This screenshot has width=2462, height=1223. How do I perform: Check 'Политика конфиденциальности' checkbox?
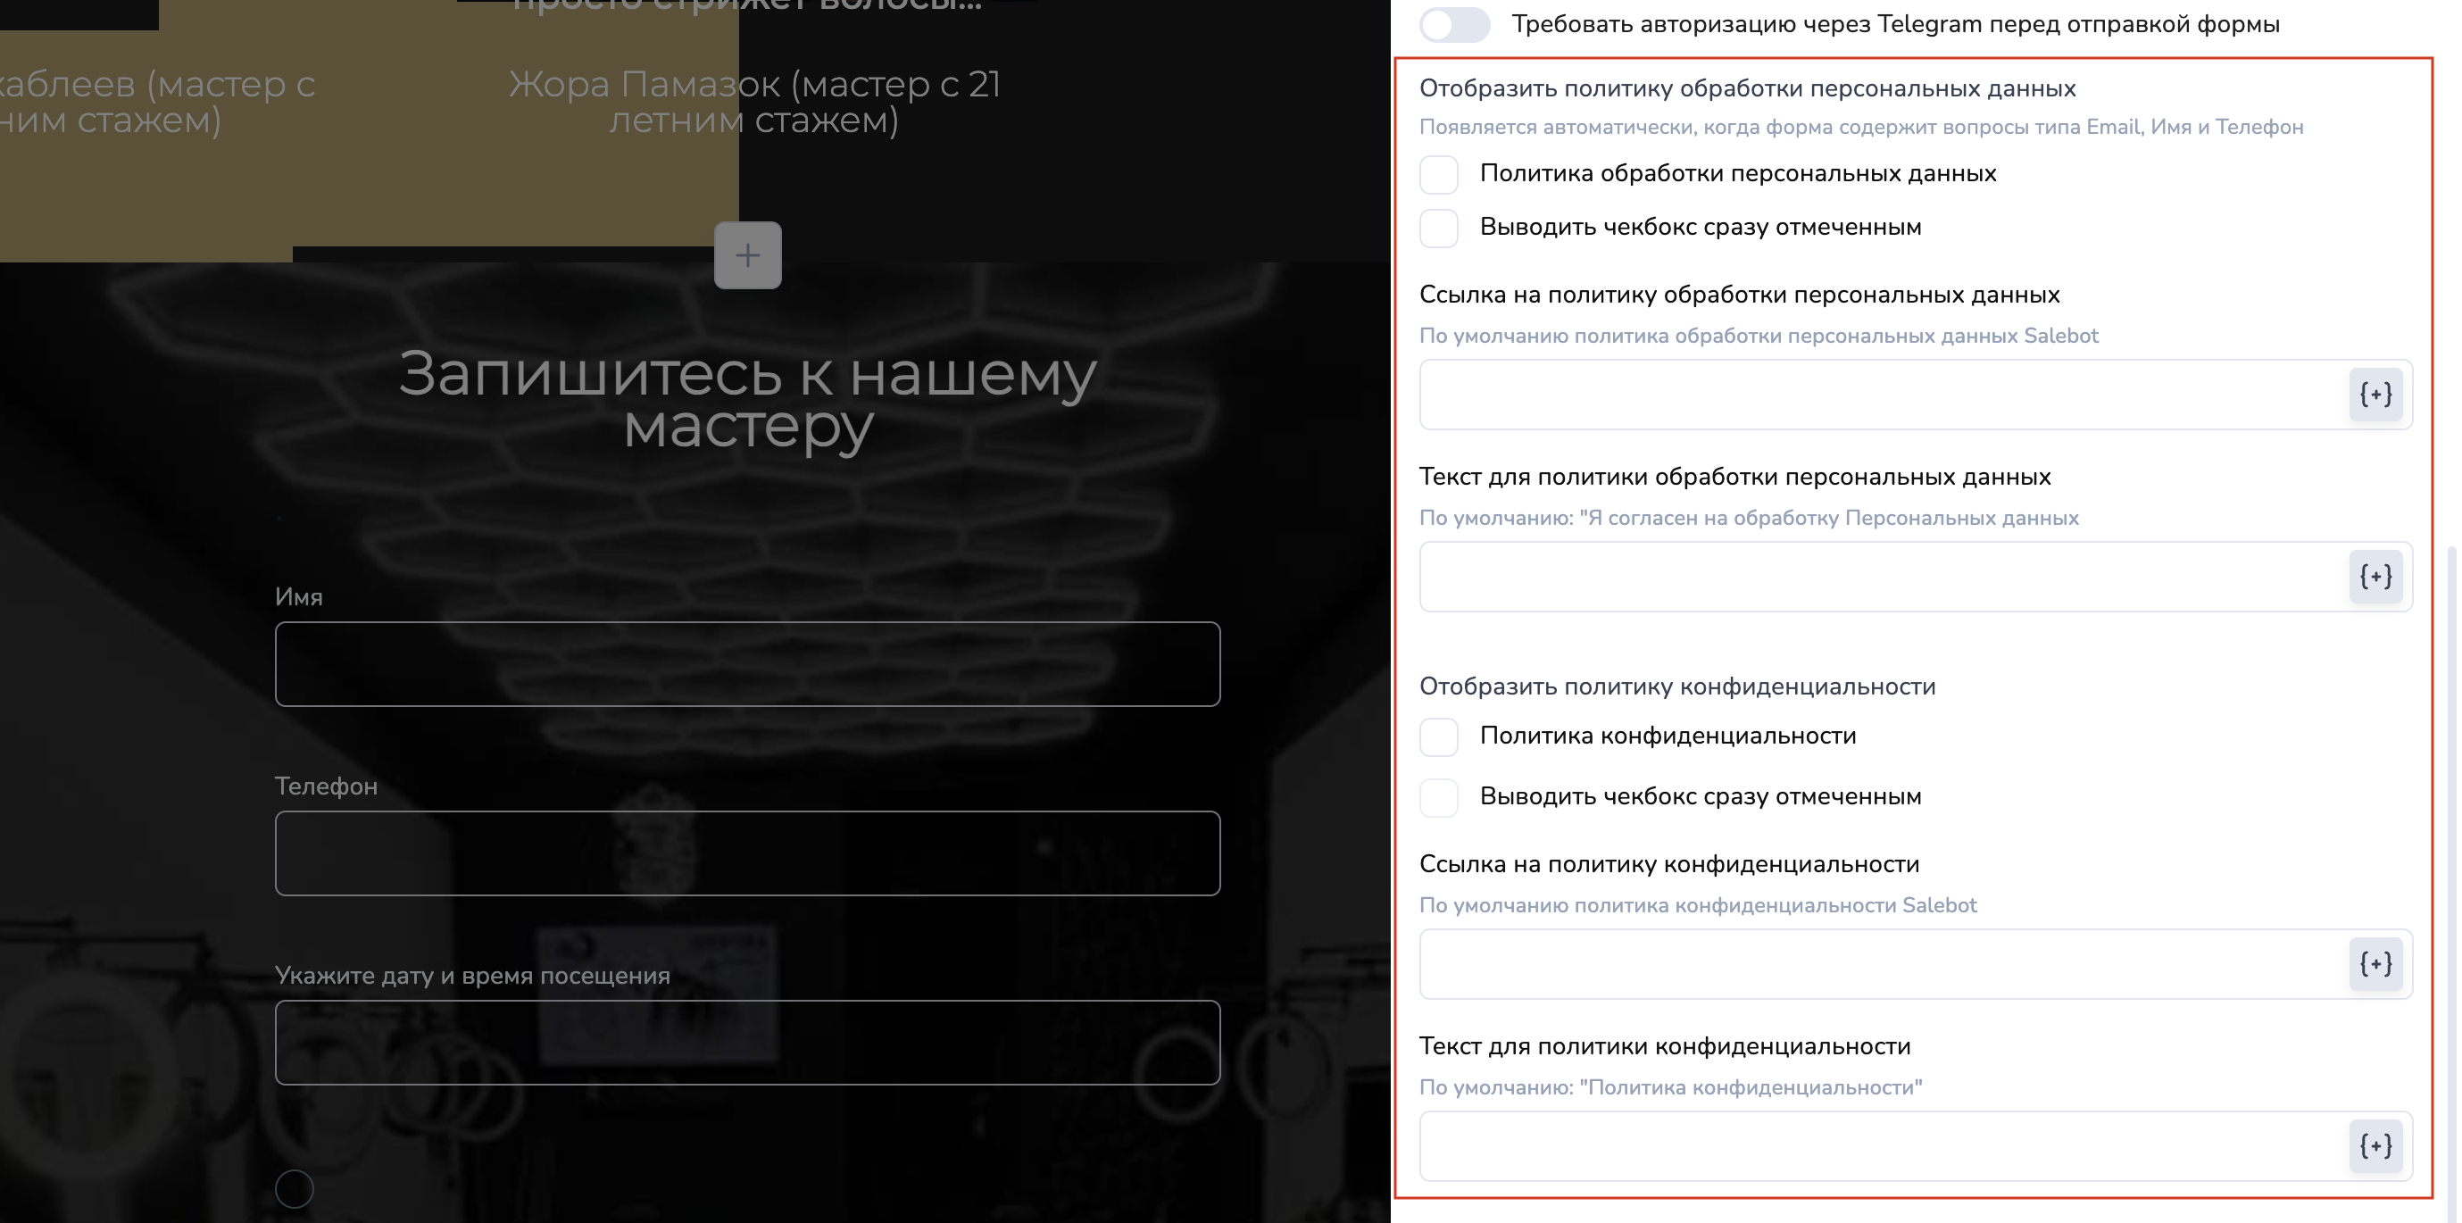(x=1438, y=736)
